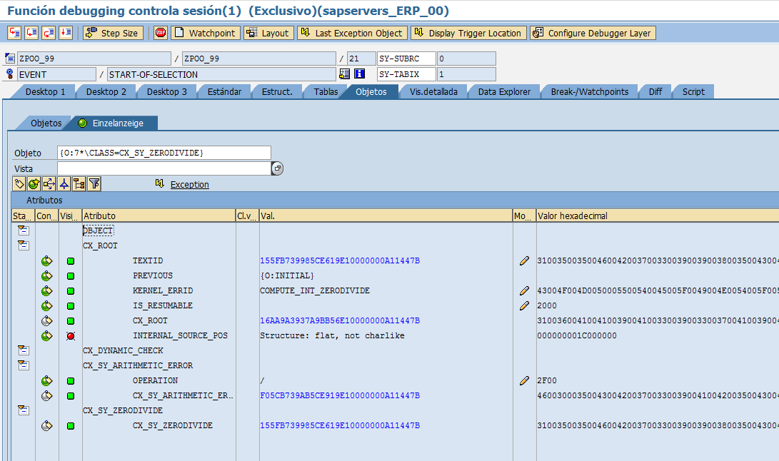This screenshot has height=461, width=779.
Task: Open the Layout button
Action: (268, 33)
